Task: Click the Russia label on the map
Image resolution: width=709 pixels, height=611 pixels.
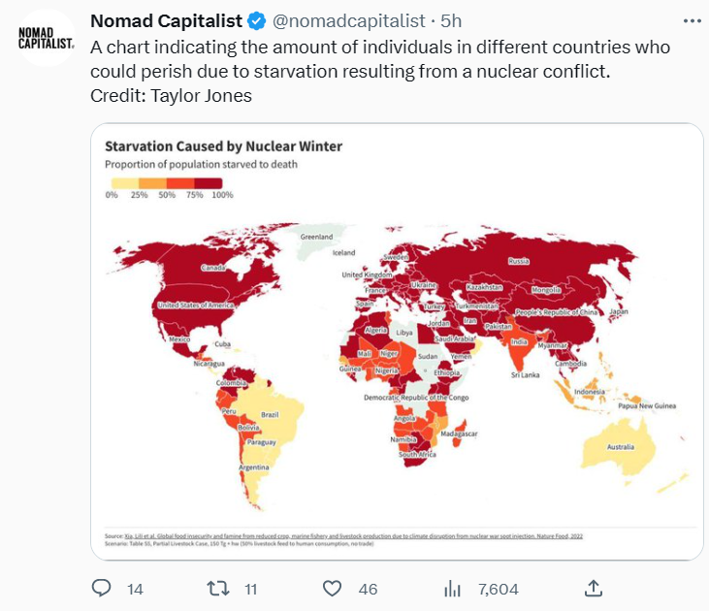Action: pyautogui.click(x=518, y=261)
